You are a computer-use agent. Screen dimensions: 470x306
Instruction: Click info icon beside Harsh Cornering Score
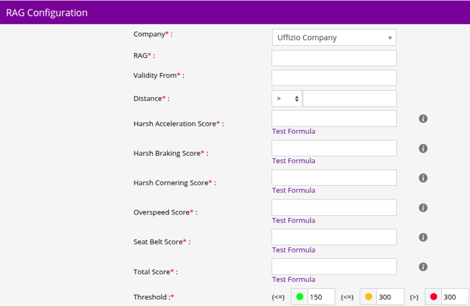click(423, 178)
